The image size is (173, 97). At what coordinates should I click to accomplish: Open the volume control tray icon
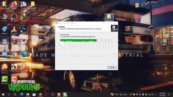pyautogui.click(x=152, y=95)
